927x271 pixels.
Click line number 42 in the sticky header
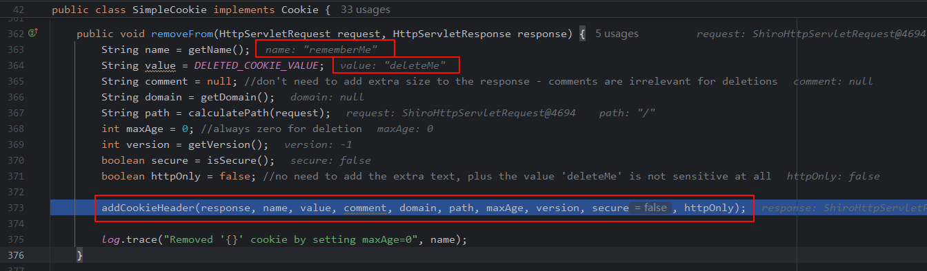click(x=18, y=10)
